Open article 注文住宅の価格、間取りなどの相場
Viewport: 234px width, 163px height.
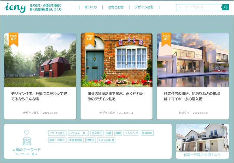192,96
